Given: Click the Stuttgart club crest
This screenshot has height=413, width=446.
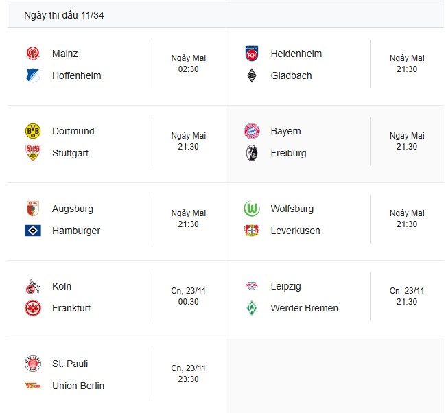Looking at the screenshot, I should tap(32, 153).
